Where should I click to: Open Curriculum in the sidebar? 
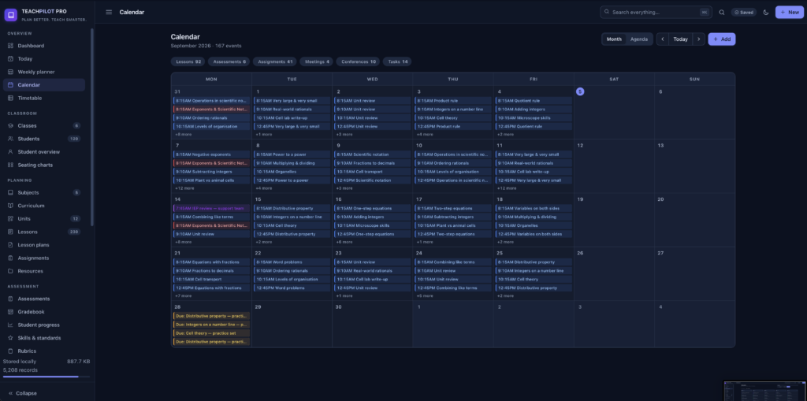[x=44, y=206]
